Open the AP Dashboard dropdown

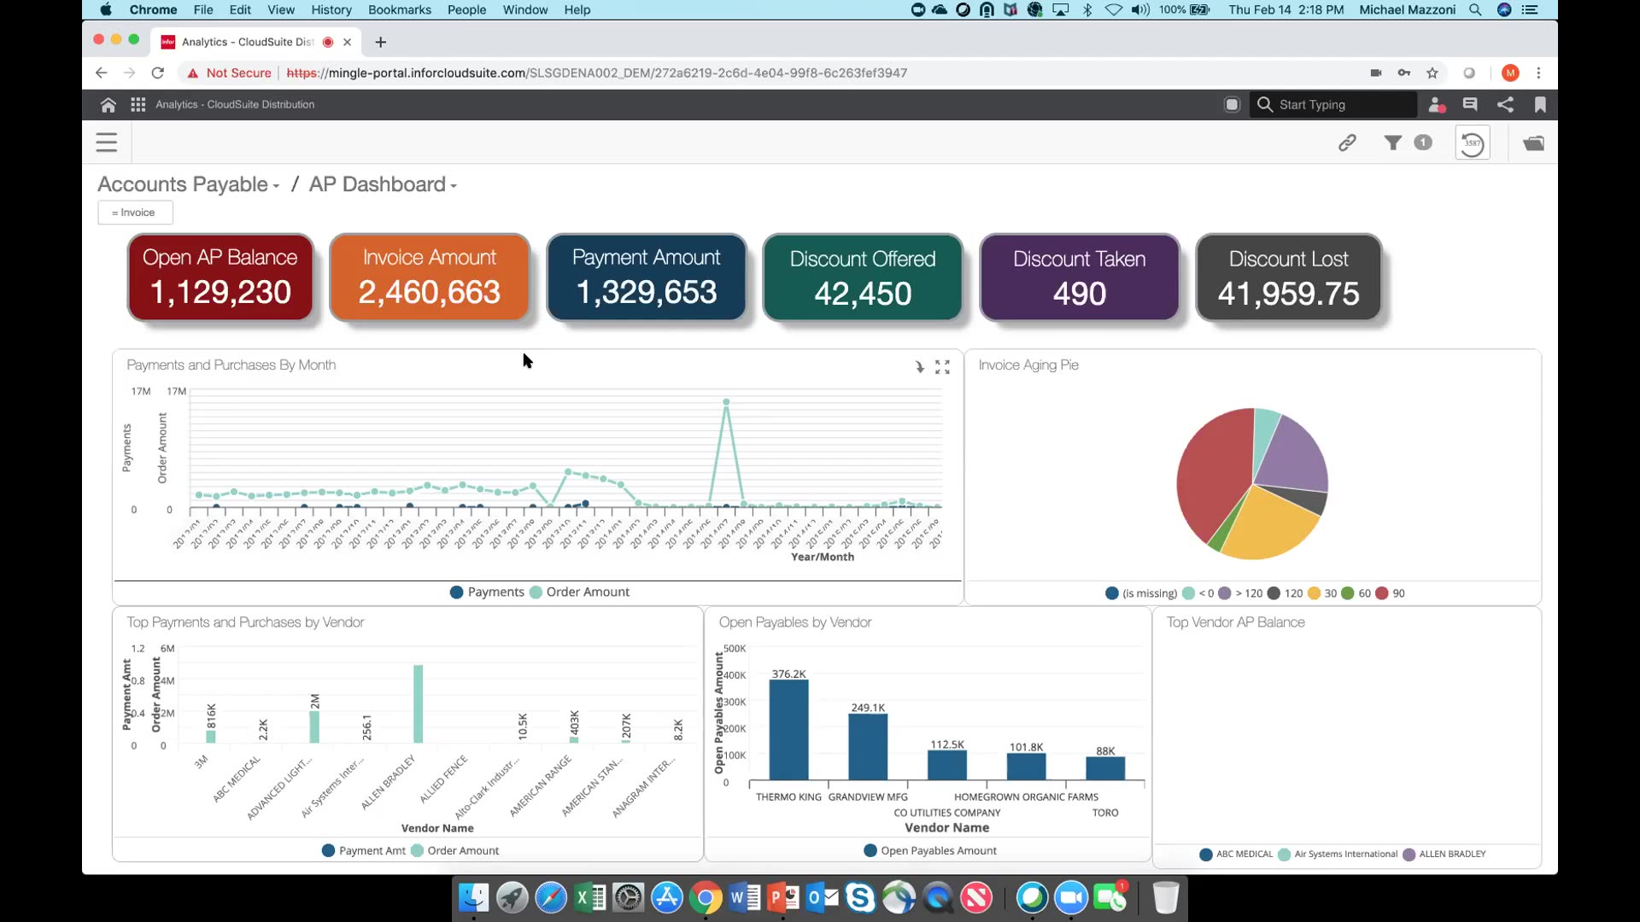pyautogui.click(x=454, y=186)
